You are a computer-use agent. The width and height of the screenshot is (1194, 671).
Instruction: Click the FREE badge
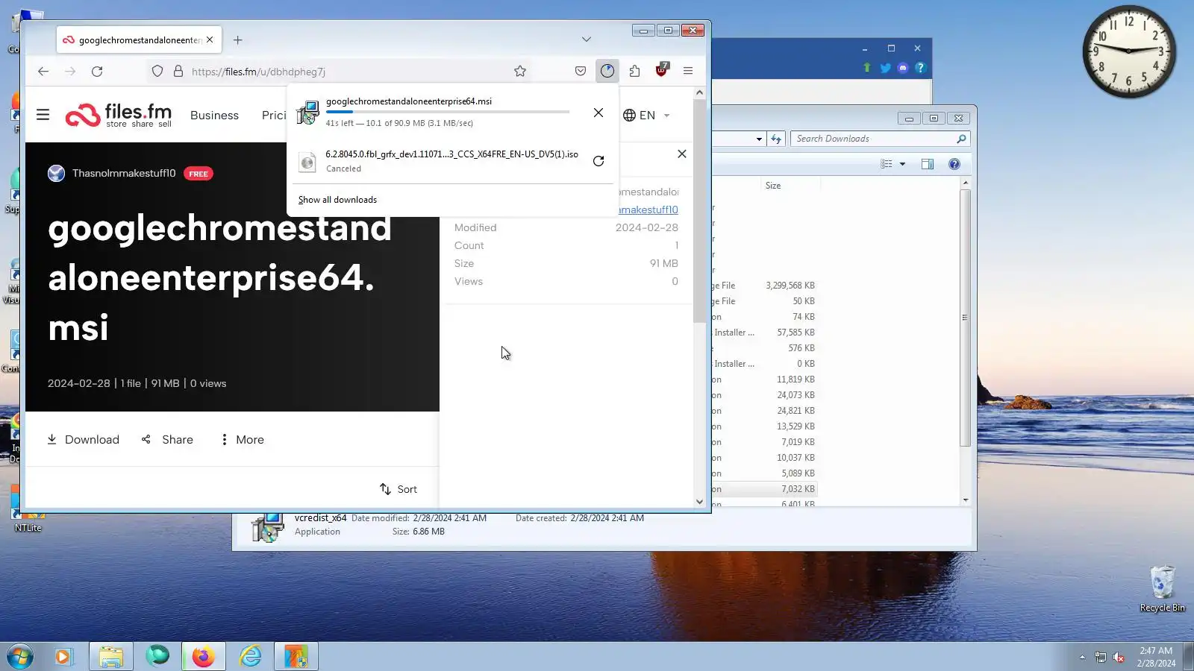pyautogui.click(x=199, y=174)
